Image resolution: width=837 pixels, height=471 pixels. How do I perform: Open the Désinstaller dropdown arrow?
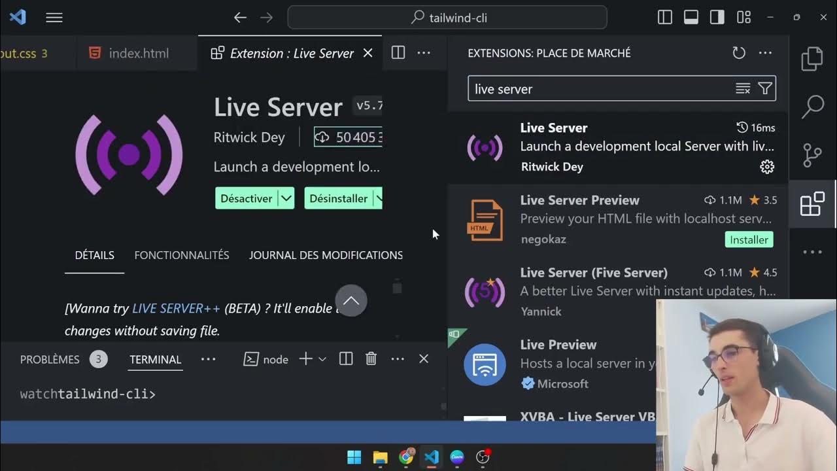click(378, 198)
